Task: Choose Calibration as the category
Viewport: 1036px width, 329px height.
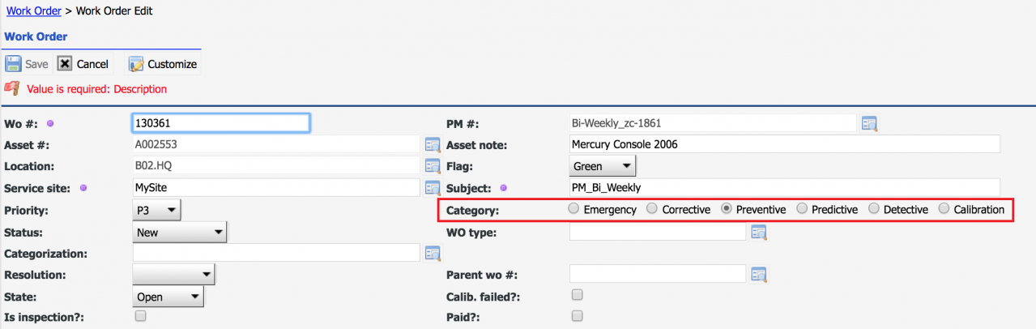Action: click(x=944, y=209)
